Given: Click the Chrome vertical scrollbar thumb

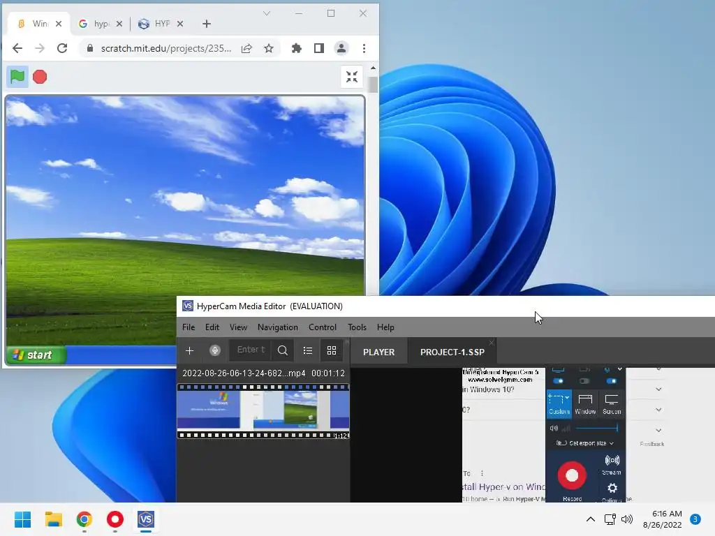Looking at the screenshot, I should [373, 84].
